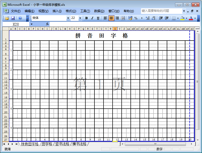Click vertical scrollbar up arrow
Screen dimensions: 202x153
click(198, 31)
